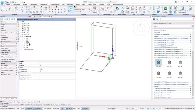Toggle 3D оПРИВЯЗКА in status bar
The height and width of the screenshot is (110, 195).
click(x=38, y=109)
